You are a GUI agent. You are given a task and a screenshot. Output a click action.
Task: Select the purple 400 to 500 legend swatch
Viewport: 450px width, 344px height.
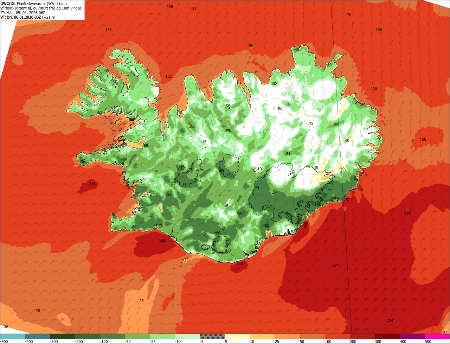(x=412, y=336)
